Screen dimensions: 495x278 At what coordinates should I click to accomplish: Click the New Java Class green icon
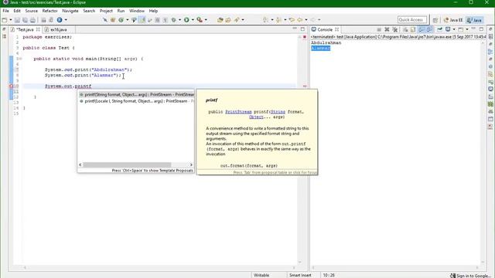pyautogui.click(x=121, y=20)
